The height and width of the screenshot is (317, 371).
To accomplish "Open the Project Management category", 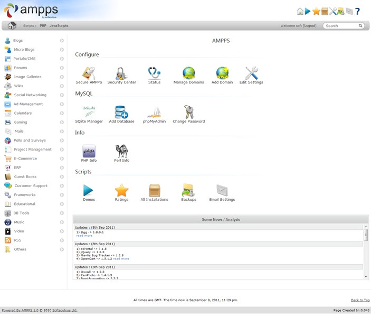I will (x=33, y=150).
